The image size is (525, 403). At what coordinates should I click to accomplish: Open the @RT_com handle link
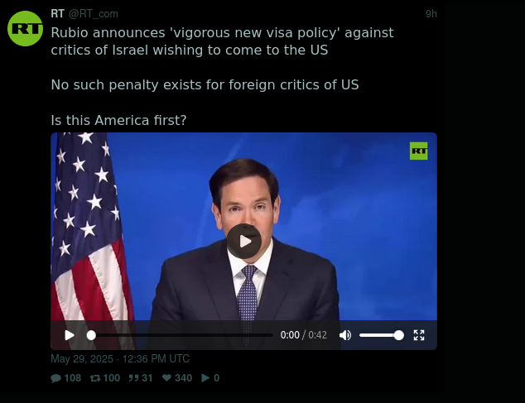point(93,14)
